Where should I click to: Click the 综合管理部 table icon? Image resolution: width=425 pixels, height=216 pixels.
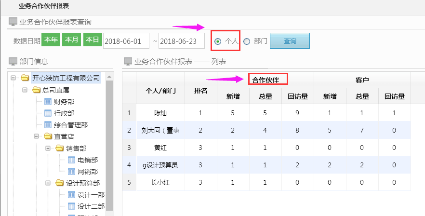[48, 125]
